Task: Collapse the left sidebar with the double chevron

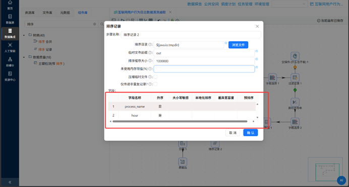Action: [10, 182]
